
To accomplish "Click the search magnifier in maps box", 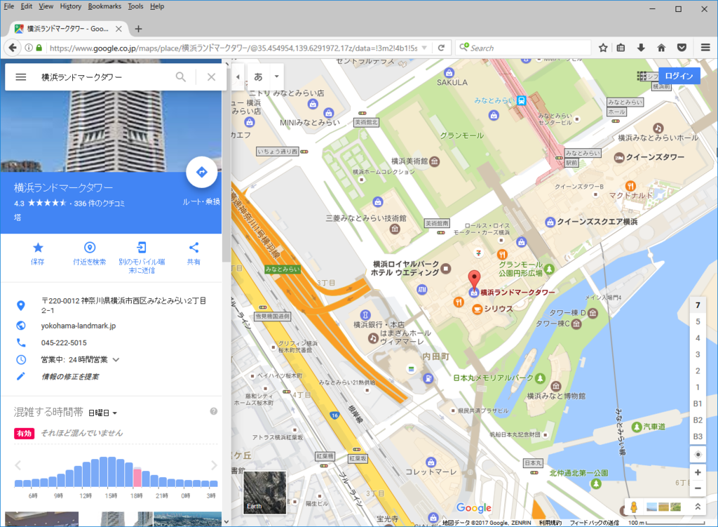I will (181, 77).
